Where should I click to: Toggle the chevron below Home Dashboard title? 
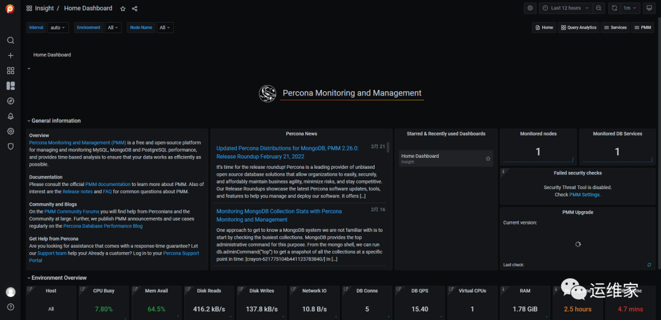(x=29, y=69)
